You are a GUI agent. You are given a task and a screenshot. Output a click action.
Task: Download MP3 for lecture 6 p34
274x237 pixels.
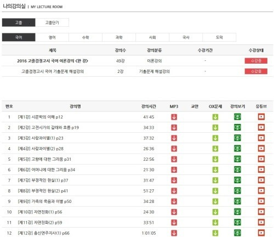coord(174,170)
